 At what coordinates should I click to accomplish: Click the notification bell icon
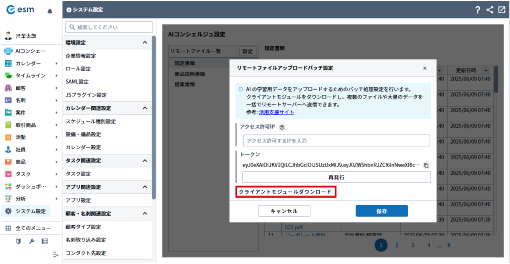[50, 11]
